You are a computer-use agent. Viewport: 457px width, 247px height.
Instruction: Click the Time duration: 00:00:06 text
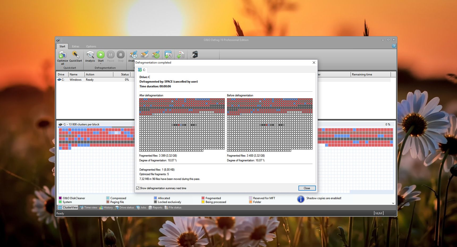coord(155,86)
